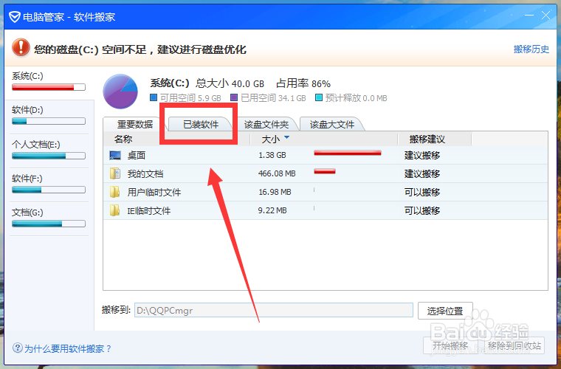Click the 开始搬移 button
Screen dimensions: 561x369
click(450, 346)
